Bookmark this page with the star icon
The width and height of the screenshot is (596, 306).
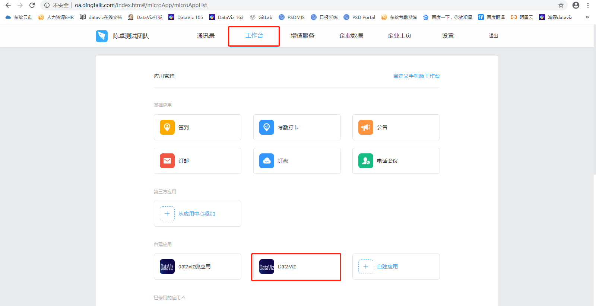pyautogui.click(x=561, y=5)
